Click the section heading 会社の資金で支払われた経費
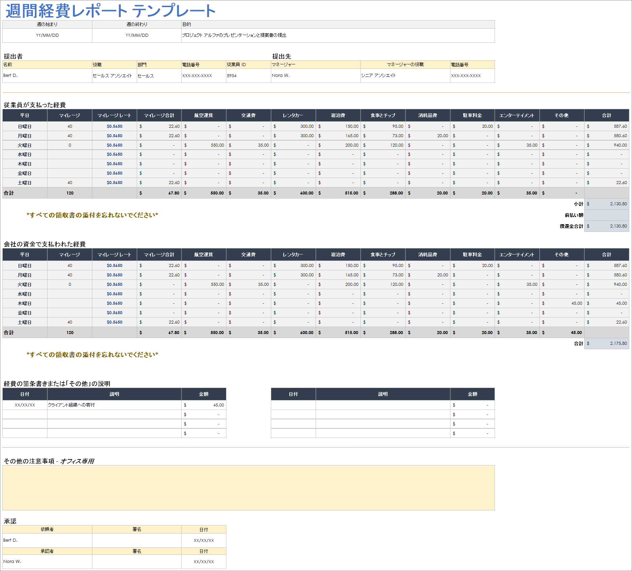The image size is (632, 571). [44, 244]
